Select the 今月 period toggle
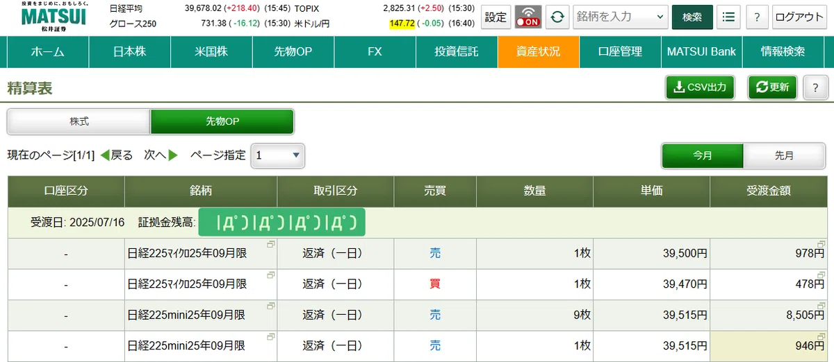The width and height of the screenshot is (834, 362). (x=703, y=155)
